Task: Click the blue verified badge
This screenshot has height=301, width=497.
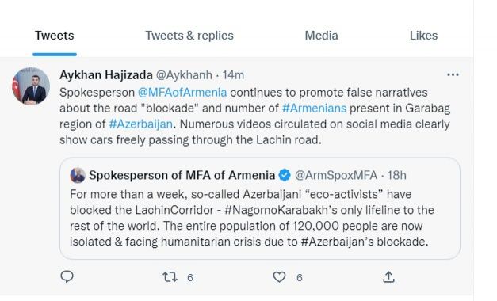Action: point(285,175)
